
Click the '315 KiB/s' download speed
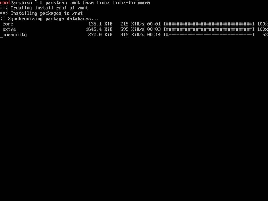pyautogui.click(x=132, y=35)
